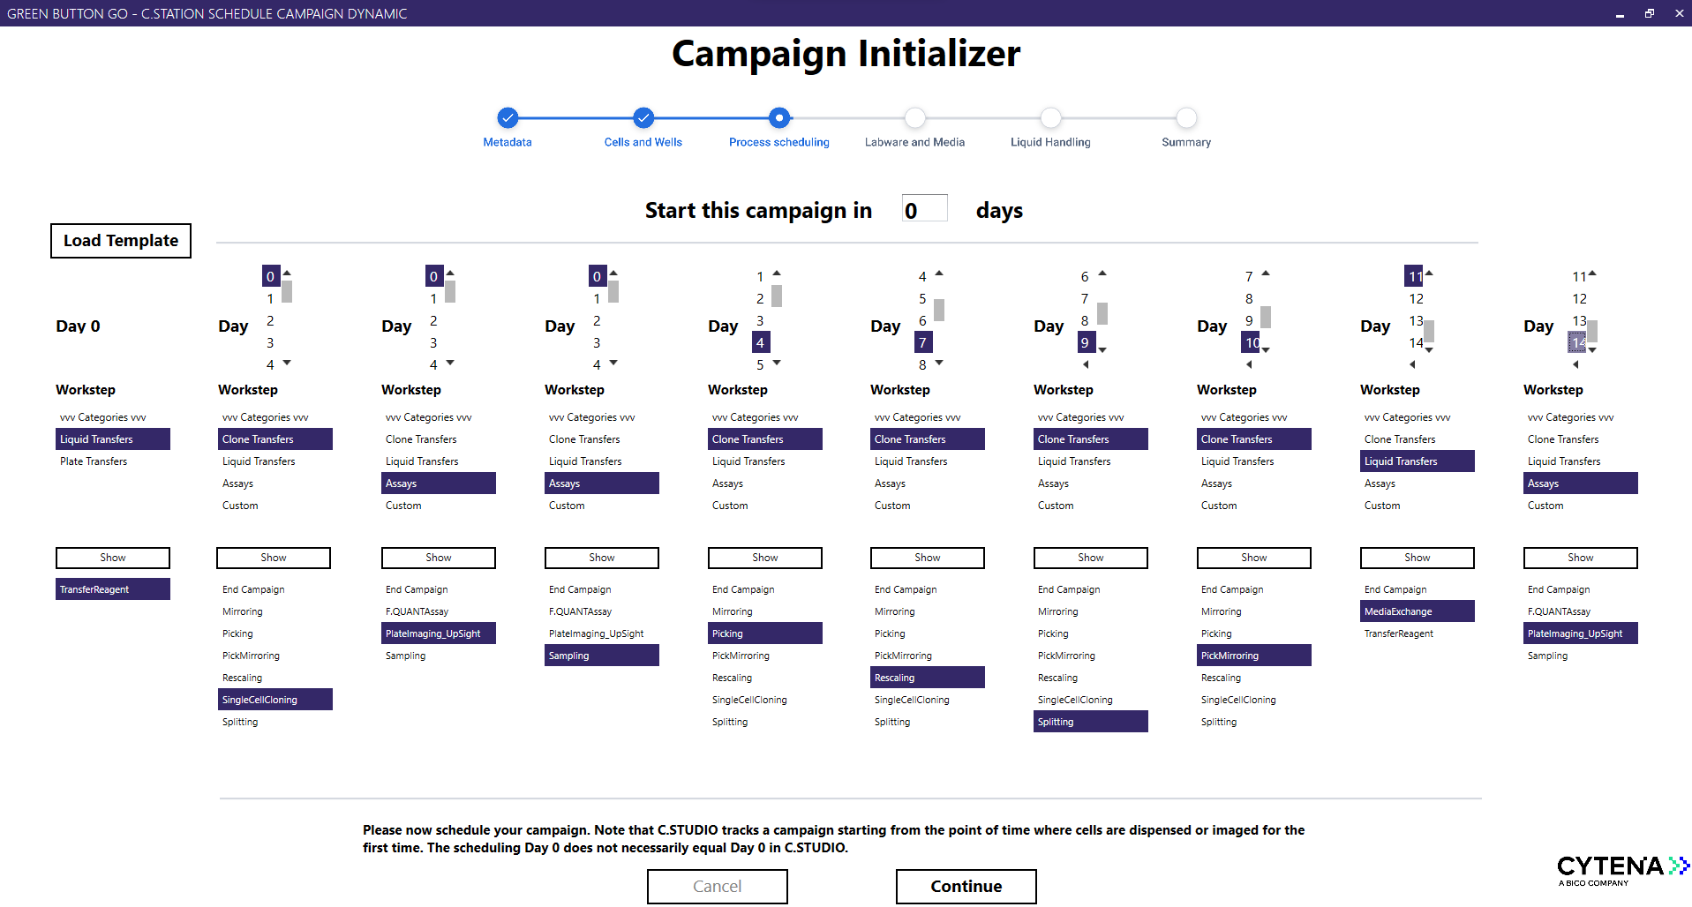The image size is (1692, 907).
Task: Click the Liquid Handling step circle
Action: click(1050, 117)
